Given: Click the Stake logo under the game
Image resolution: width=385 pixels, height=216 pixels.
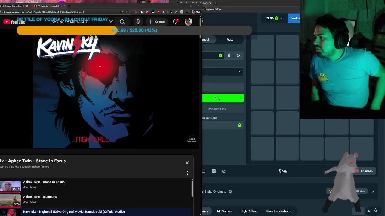Looking at the screenshot, I should tap(283, 171).
